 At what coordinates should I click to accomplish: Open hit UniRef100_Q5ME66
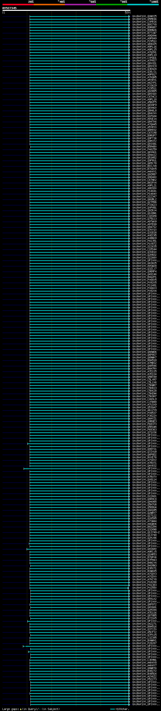(144, 19)
